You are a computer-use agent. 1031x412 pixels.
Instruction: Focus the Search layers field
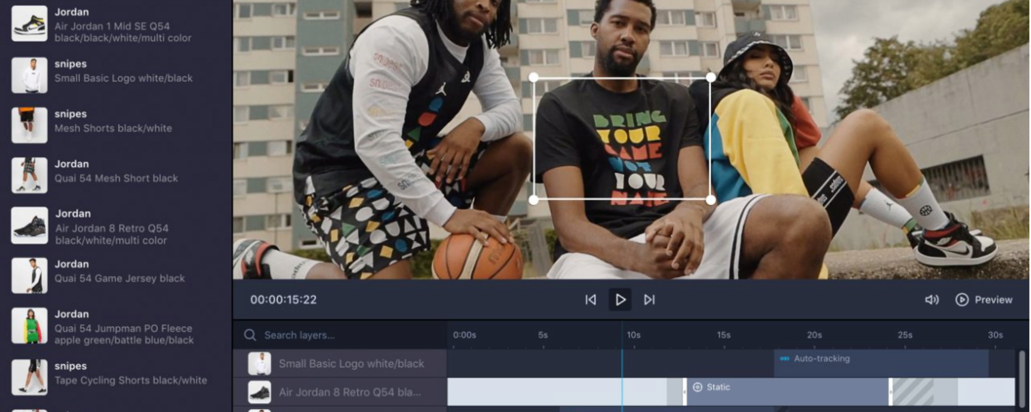(x=340, y=335)
